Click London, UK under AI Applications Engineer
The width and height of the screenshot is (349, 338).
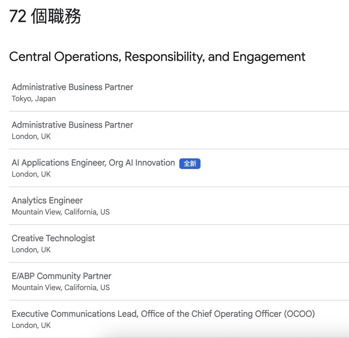pyautogui.click(x=31, y=174)
